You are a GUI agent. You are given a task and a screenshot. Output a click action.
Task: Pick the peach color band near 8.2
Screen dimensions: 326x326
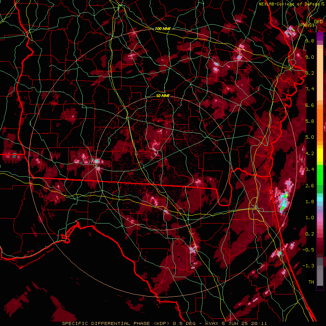(320, 74)
